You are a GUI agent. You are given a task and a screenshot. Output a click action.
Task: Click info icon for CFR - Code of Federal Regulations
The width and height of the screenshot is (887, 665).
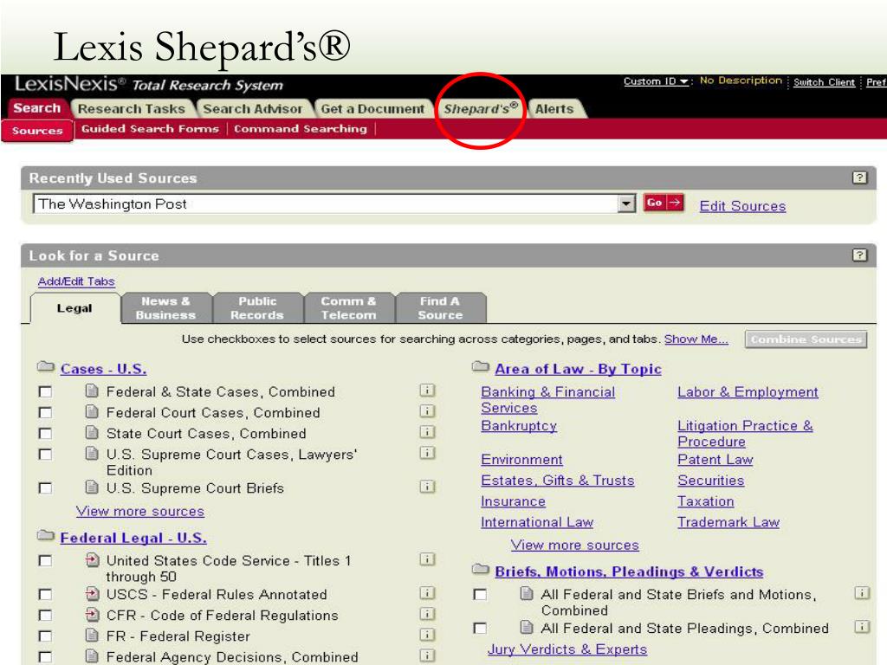(x=425, y=615)
